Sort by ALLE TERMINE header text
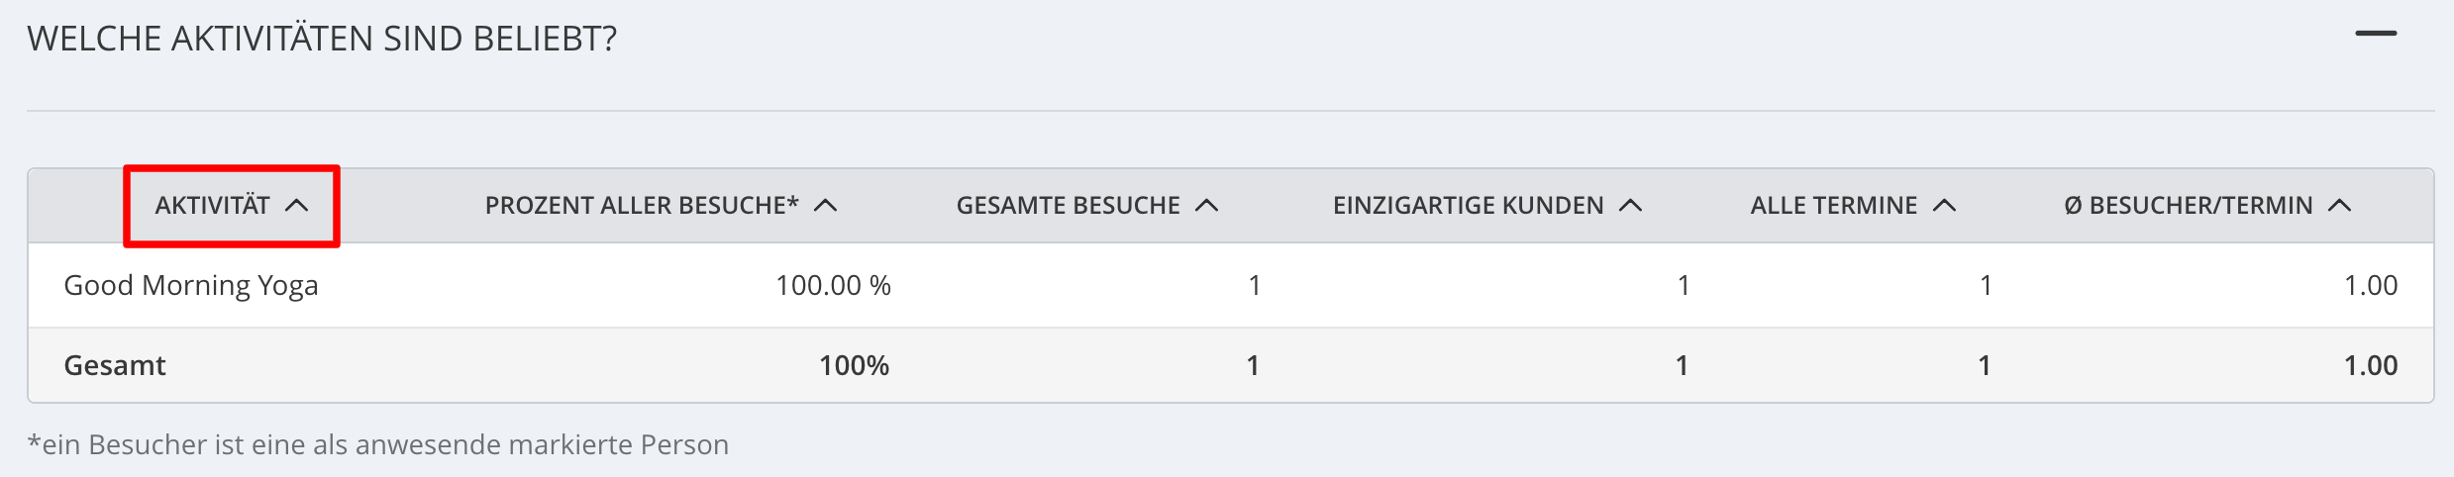Image resolution: width=2454 pixels, height=477 pixels. point(1834,205)
